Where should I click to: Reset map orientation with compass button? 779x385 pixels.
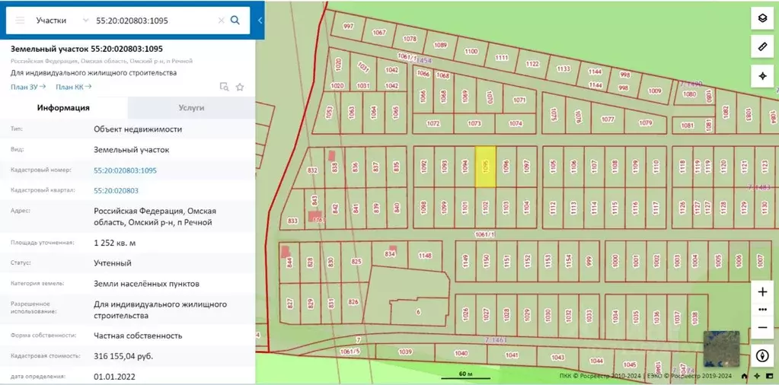762,356
